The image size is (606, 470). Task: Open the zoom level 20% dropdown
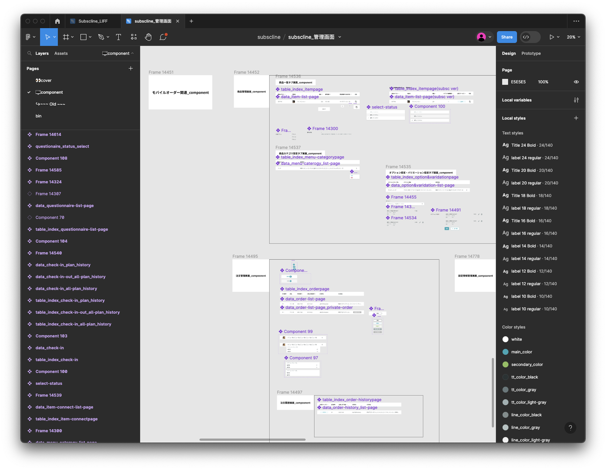coord(573,37)
